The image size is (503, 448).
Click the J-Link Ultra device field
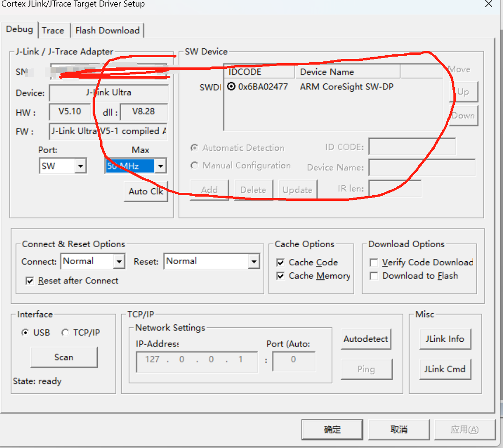[x=109, y=93]
